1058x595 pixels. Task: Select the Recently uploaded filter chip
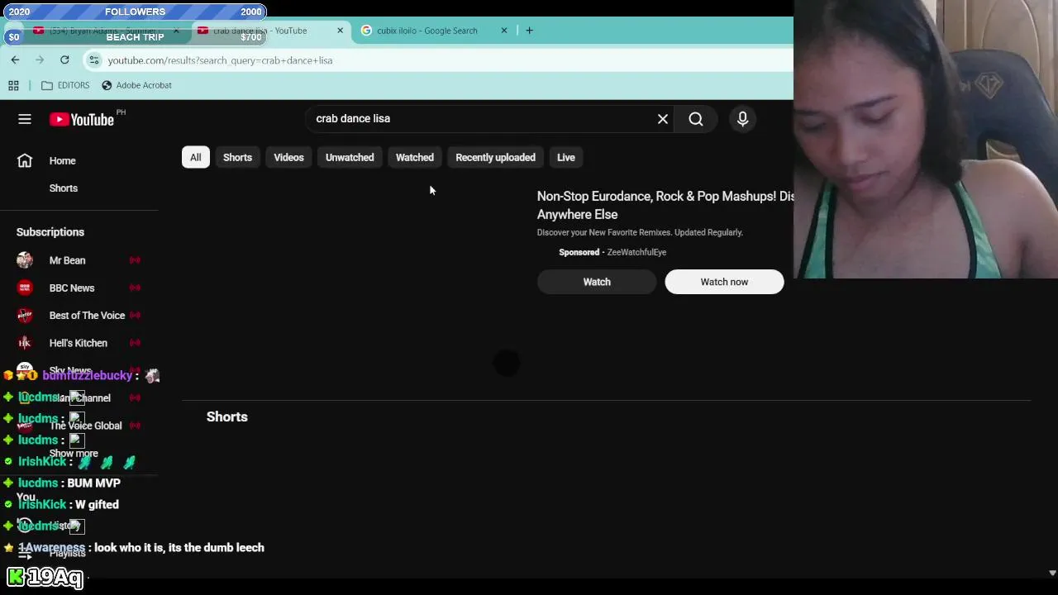495,157
